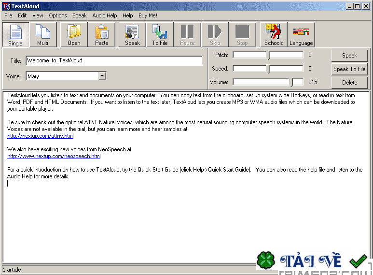Click the Speed slider handle
Screen dimensions: 373x275
click(269, 69)
